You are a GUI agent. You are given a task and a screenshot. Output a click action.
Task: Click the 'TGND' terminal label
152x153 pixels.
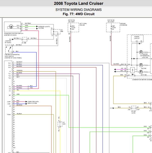tap(9, 115)
